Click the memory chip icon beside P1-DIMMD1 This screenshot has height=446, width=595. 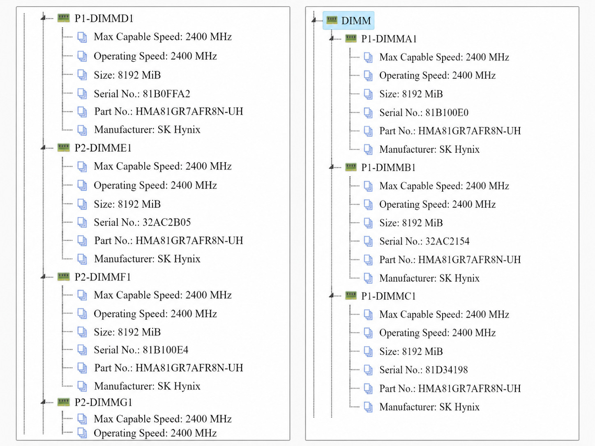click(64, 18)
